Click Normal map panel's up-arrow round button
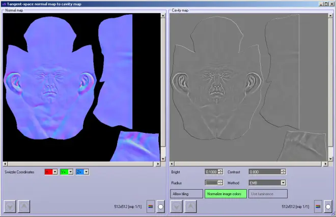Viewport: 336px width, 217px height. click(24, 206)
